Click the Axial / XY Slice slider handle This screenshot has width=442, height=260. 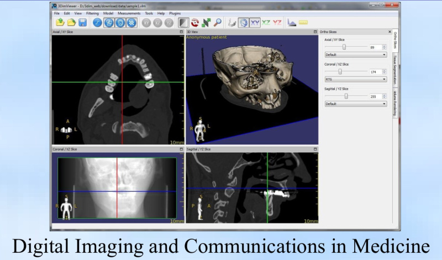click(x=344, y=47)
